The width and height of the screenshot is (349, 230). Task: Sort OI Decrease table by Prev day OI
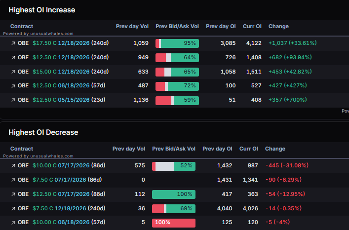pyautogui.click(x=217, y=149)
